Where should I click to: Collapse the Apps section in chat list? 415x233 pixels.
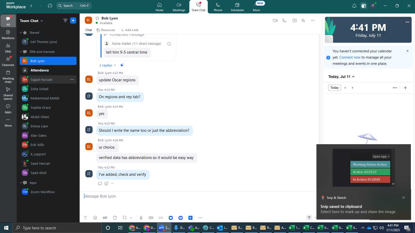(21, 183)
